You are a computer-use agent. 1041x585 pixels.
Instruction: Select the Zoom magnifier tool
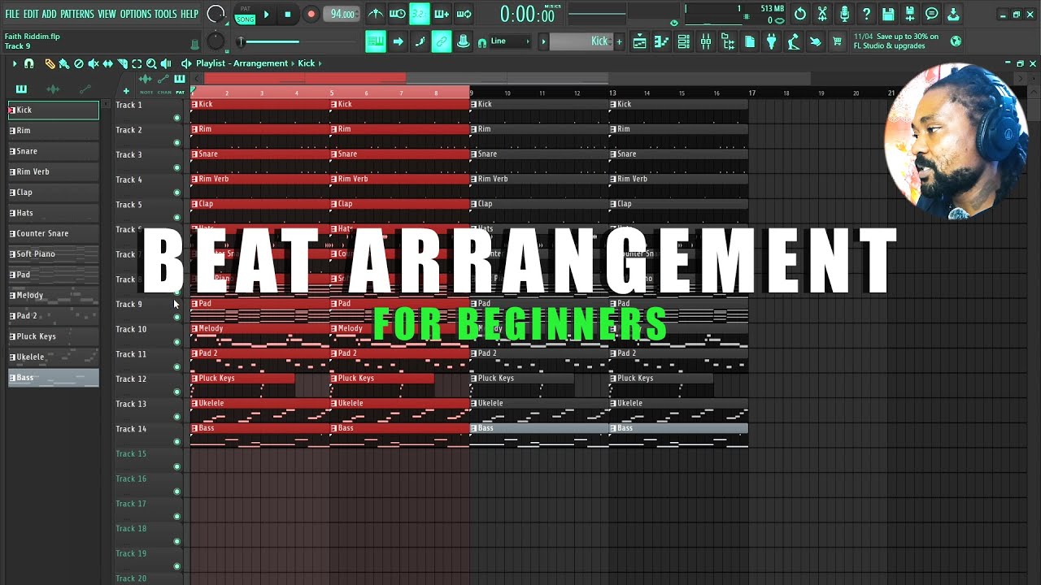pos(151,63)
